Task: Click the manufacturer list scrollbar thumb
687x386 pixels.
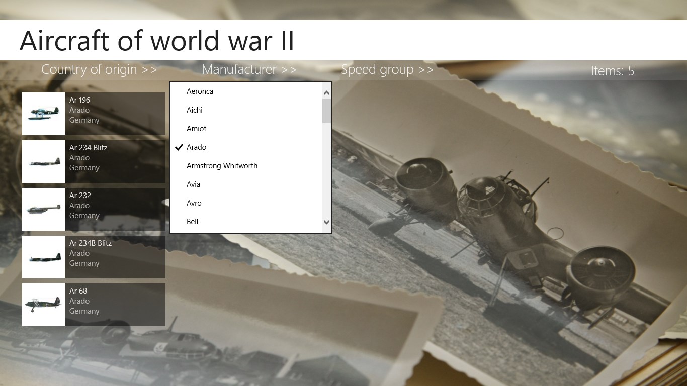Action: pos(326,111)
